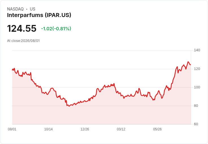
Task: Click the 08/01 x-axis date label
Action: click(x=12, y=129)
